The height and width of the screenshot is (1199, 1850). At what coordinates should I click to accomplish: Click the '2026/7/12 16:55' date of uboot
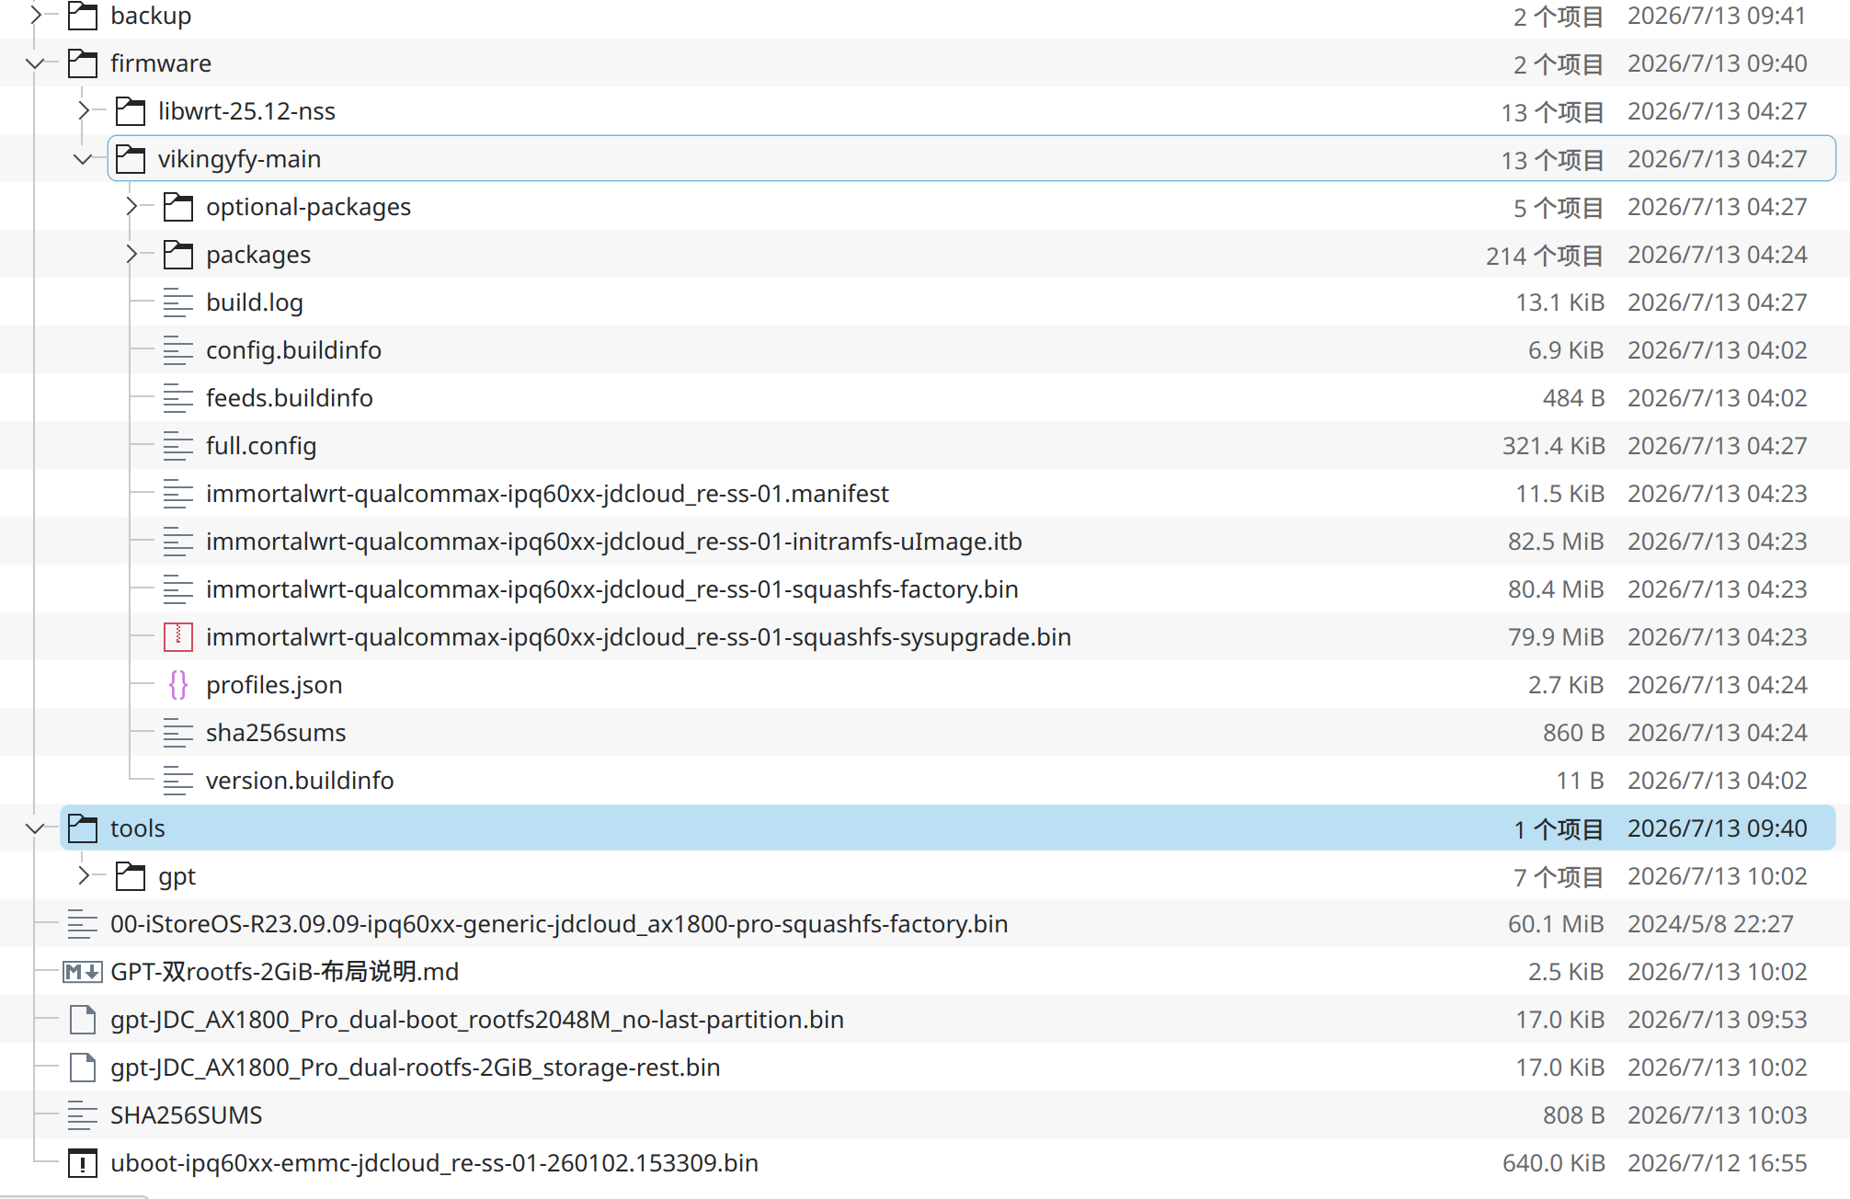click(1718, 1163)
